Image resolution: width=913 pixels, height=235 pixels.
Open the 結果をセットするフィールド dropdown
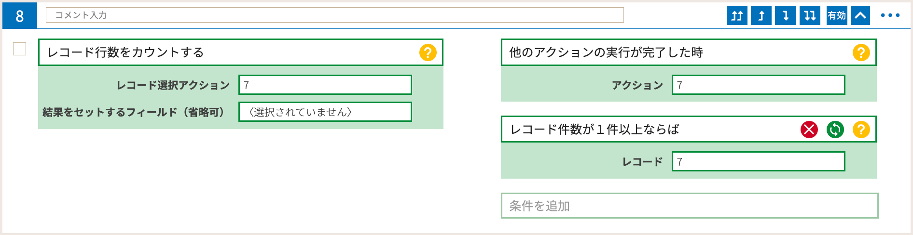tap(325, 112)
